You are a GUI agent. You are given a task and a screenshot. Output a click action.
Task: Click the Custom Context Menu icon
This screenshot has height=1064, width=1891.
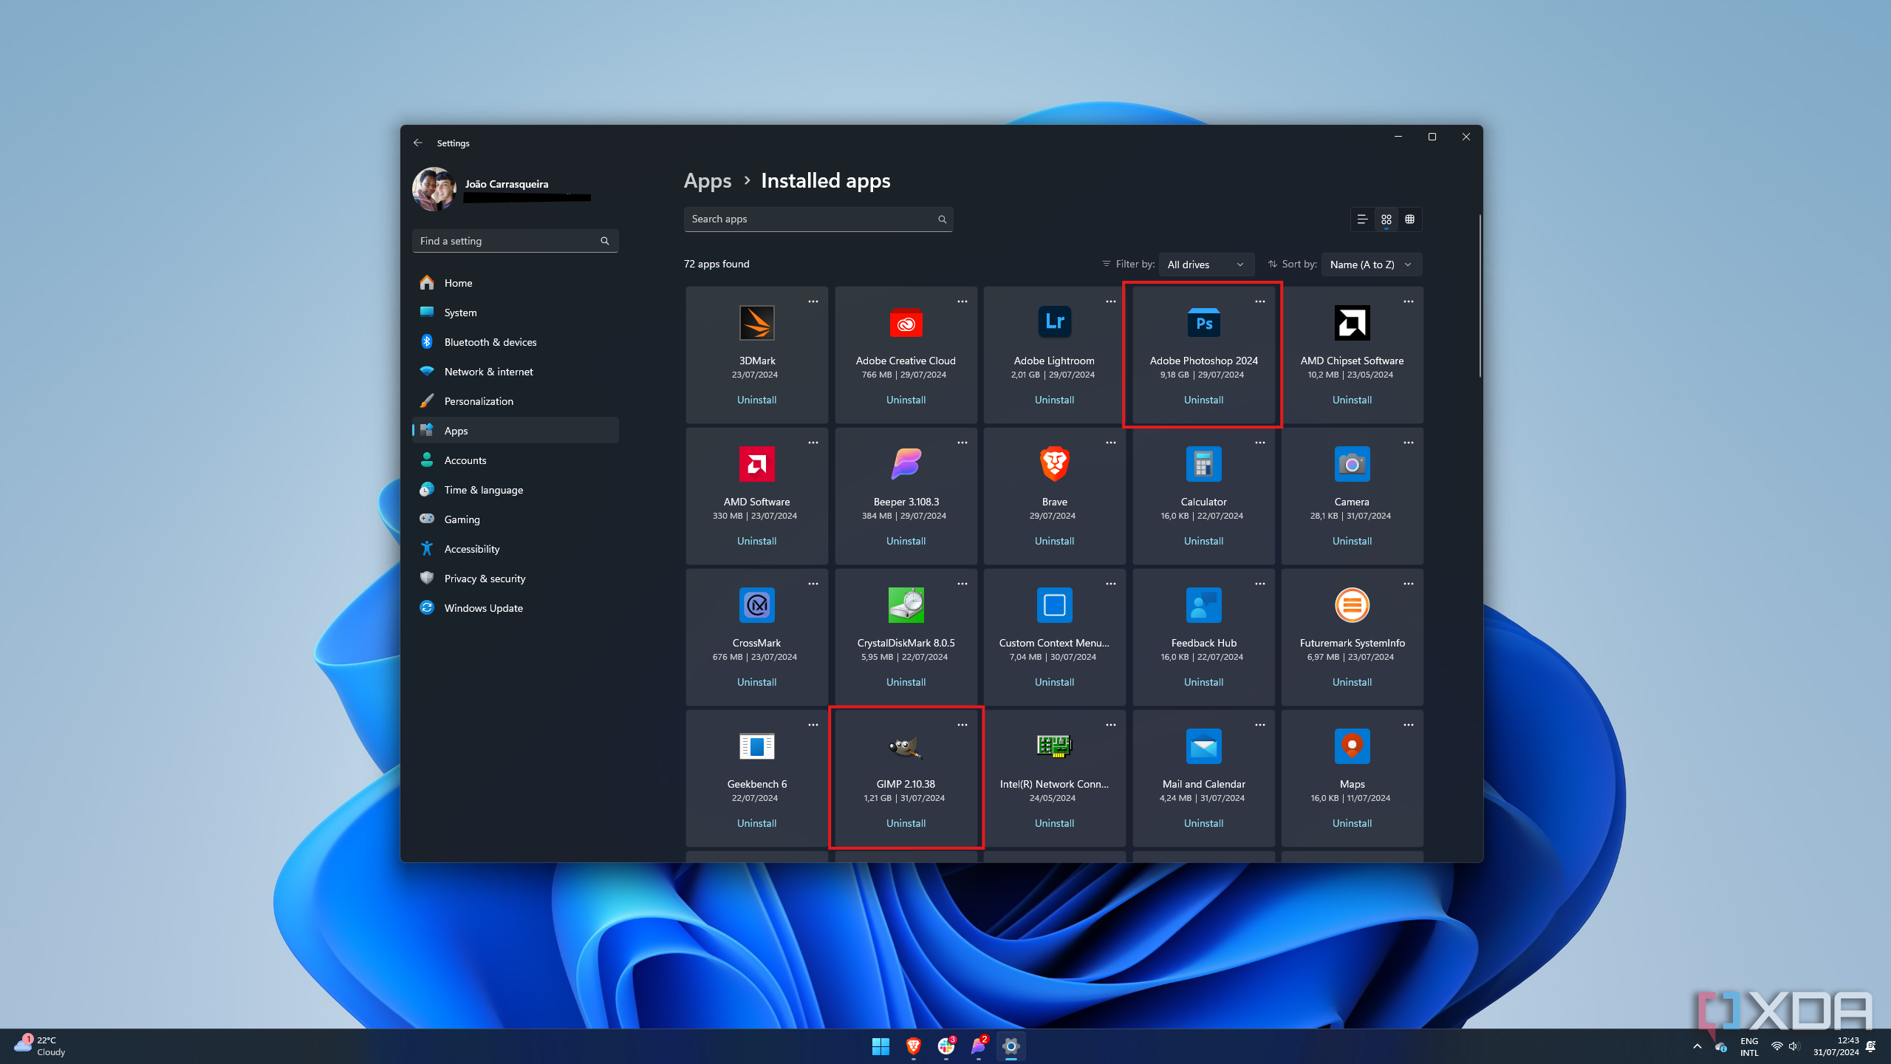point(1054,605)
